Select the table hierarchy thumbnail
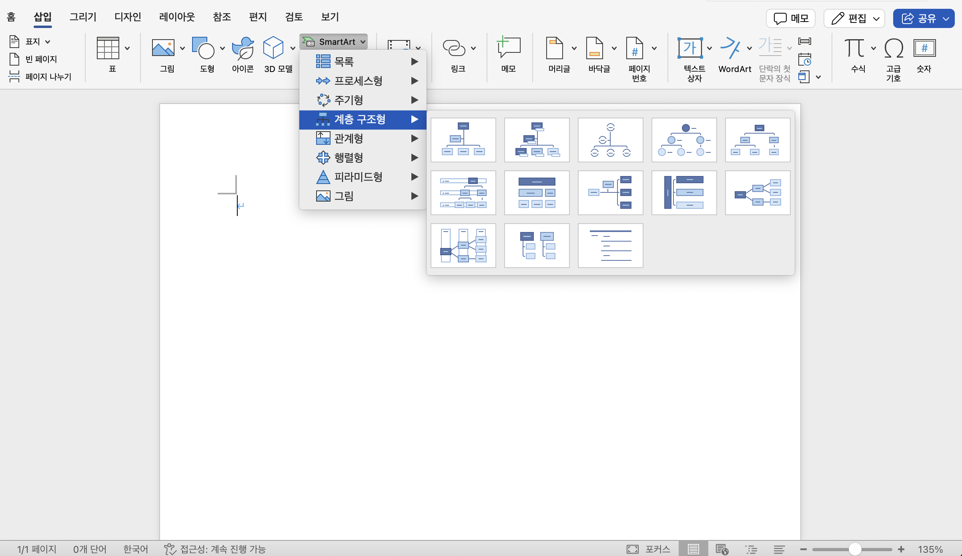The image size is (962, 556). (537, 193)
